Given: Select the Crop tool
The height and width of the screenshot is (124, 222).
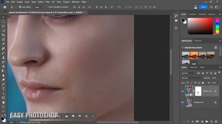Looking at the screenshot, I should [x=3, y=35].
